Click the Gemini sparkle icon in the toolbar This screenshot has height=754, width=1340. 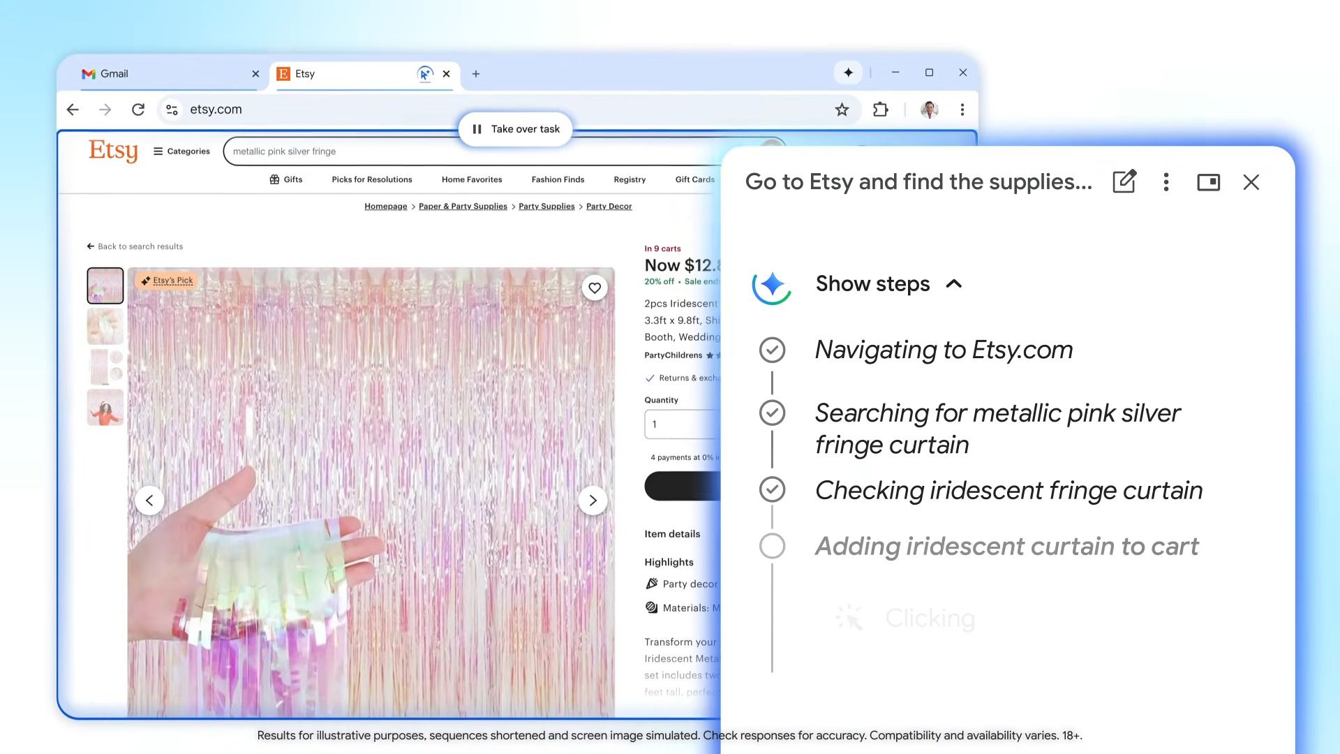pos(847,73)
